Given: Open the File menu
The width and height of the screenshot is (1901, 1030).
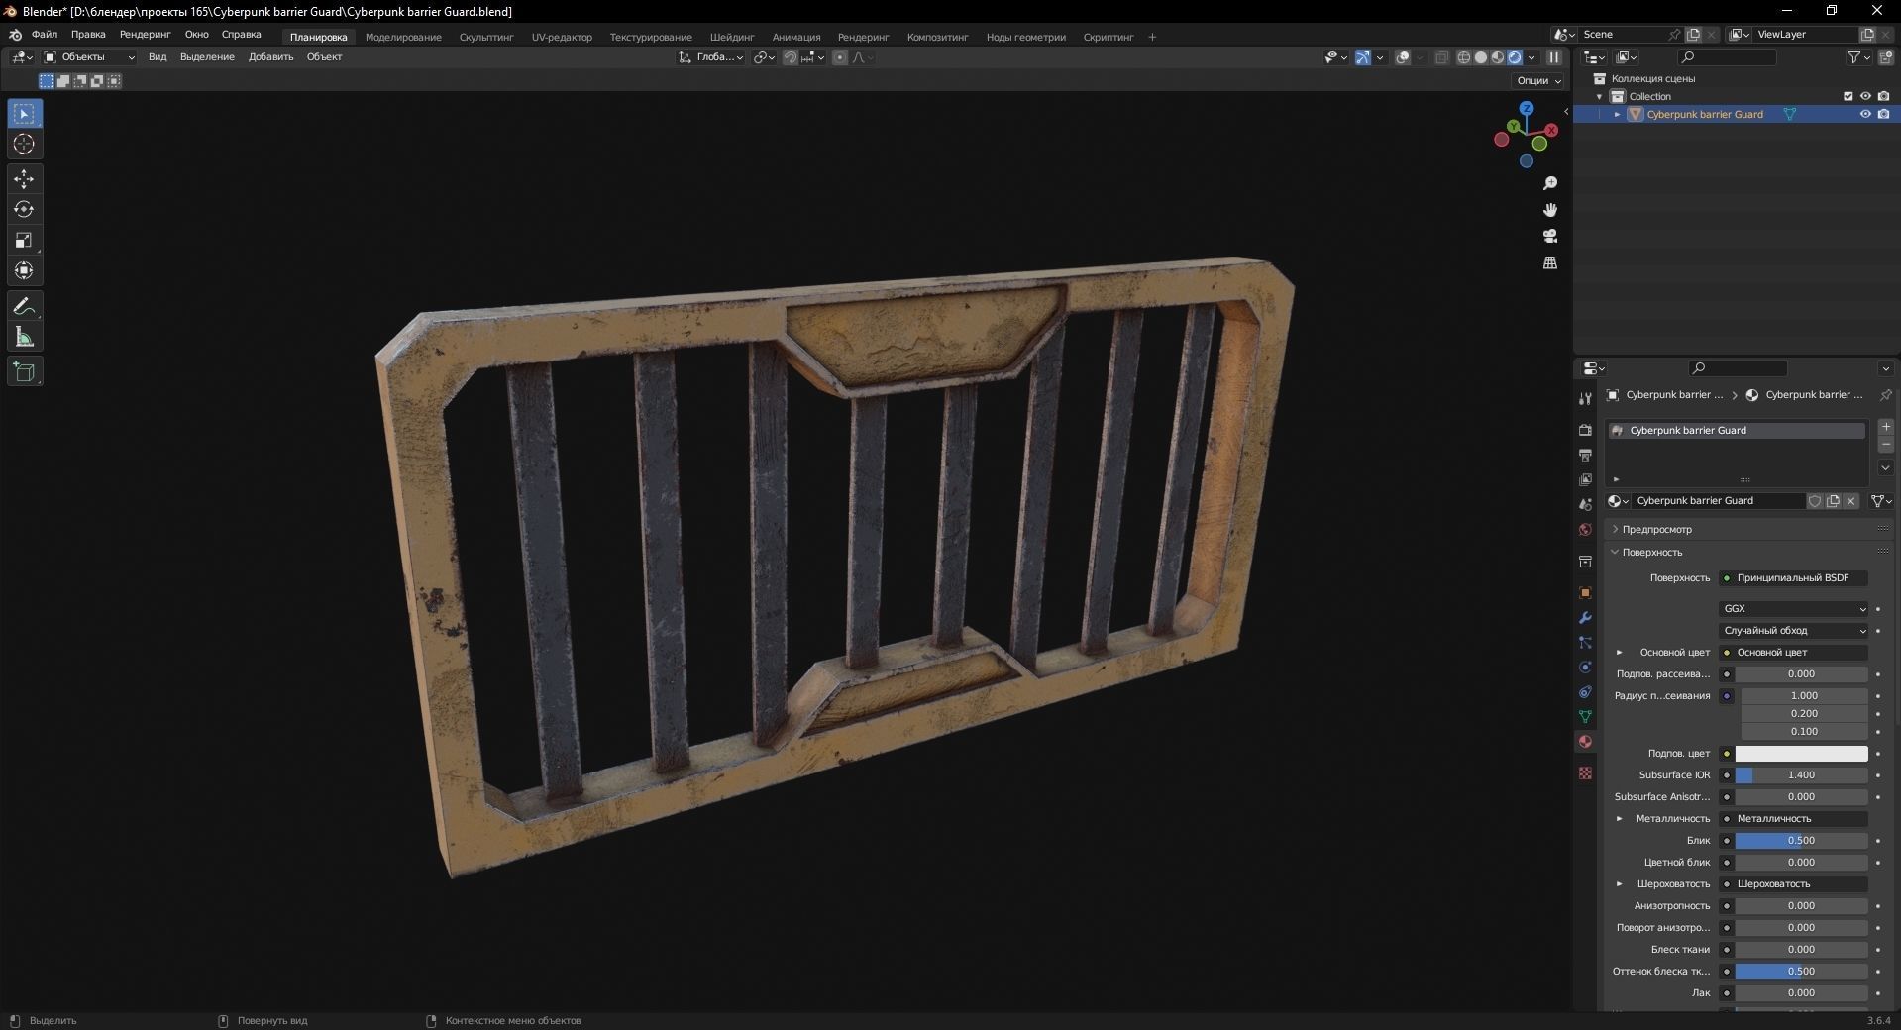Looking at the screenshot, I should pyautogui.click(x=45, y=35).
